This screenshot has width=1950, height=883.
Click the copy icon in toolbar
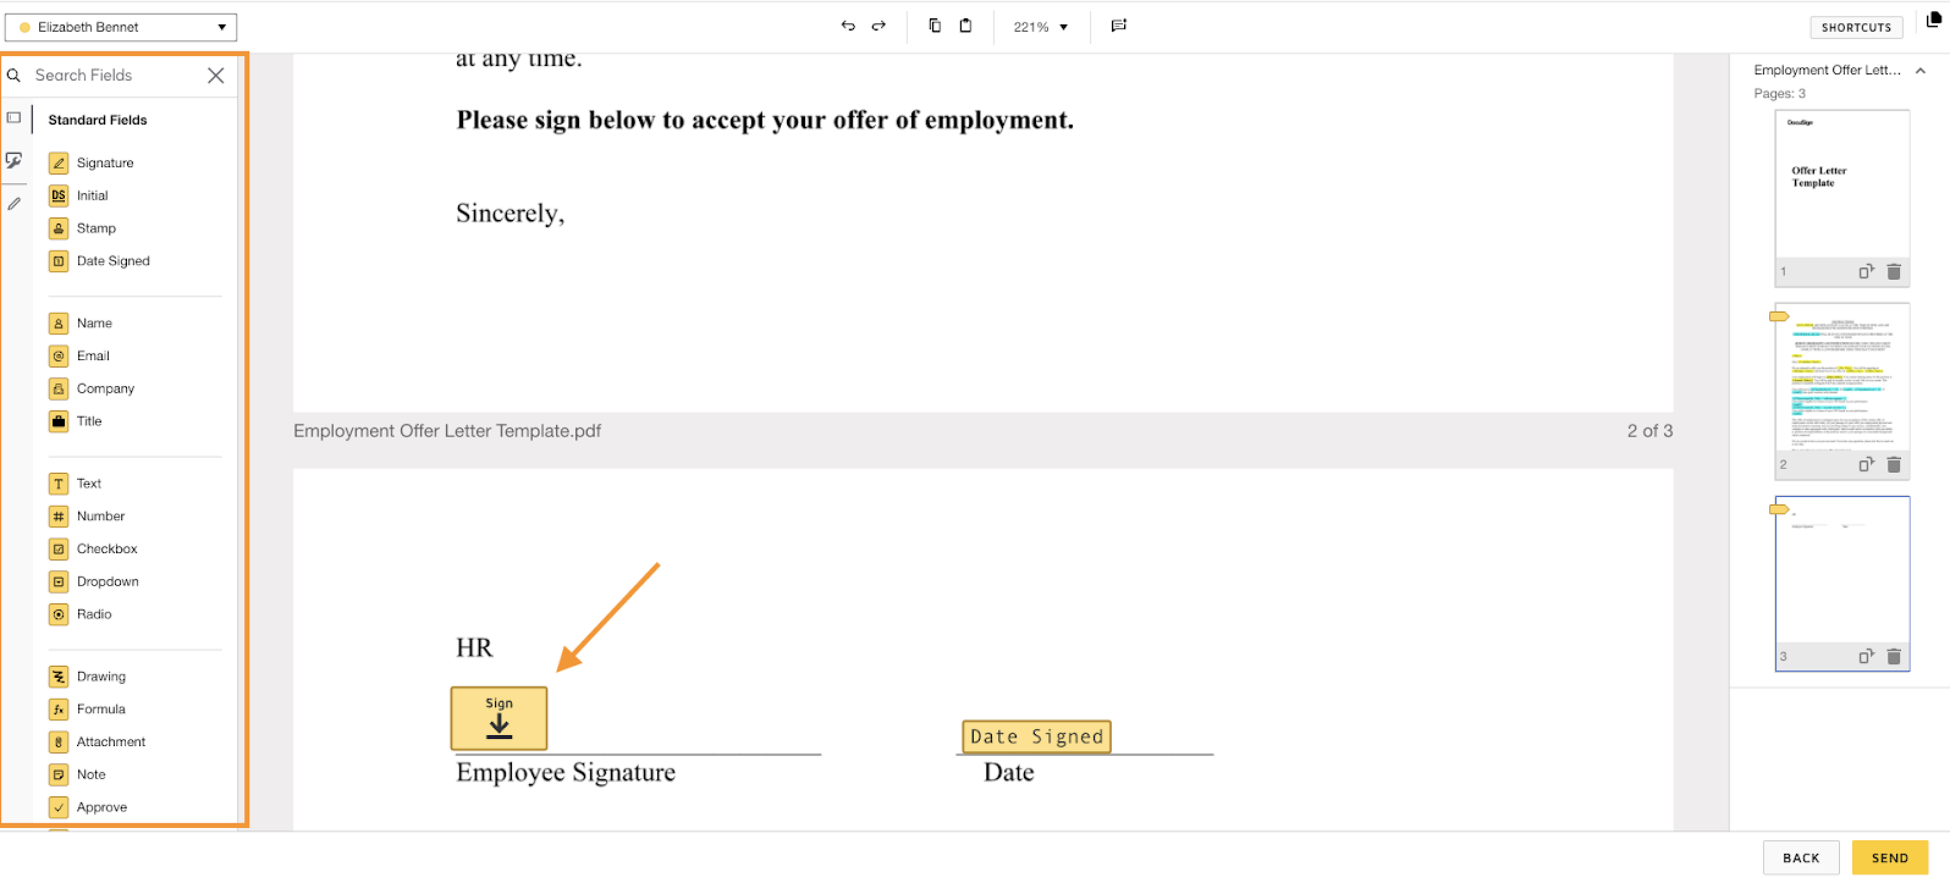(x=935, y=26)
